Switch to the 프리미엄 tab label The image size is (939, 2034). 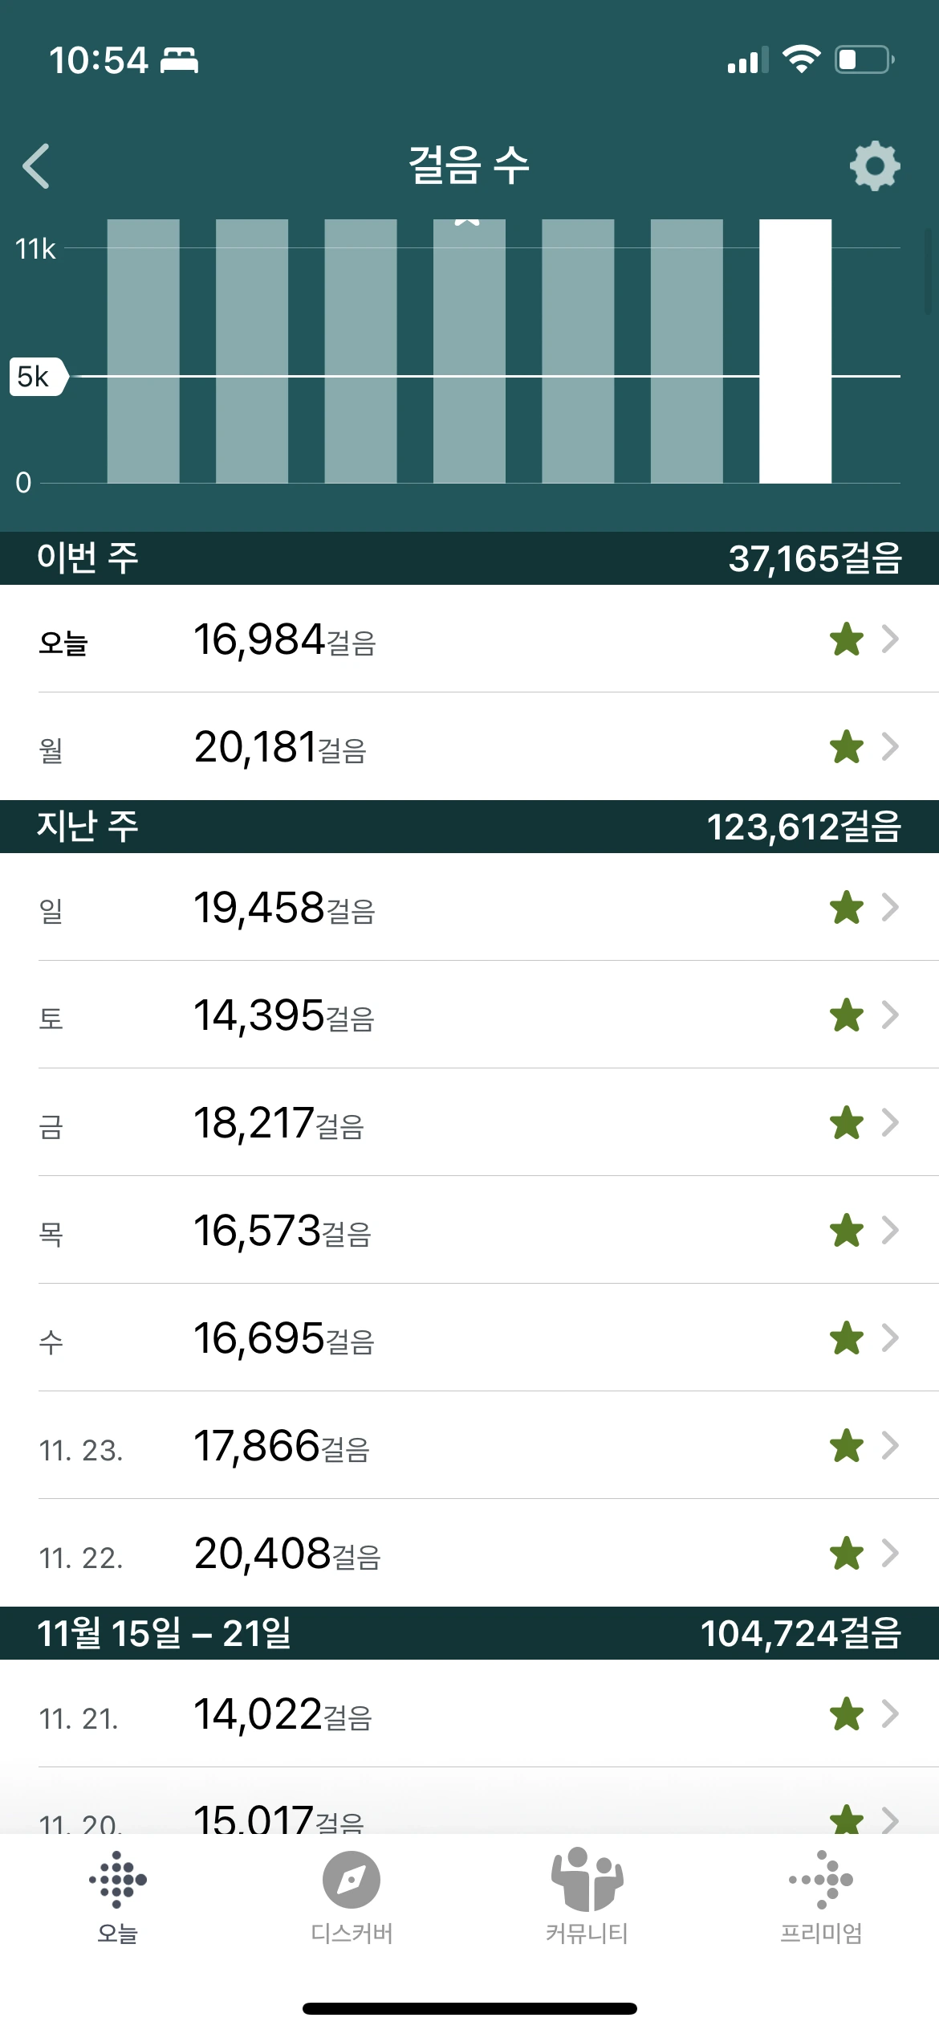821,1933
